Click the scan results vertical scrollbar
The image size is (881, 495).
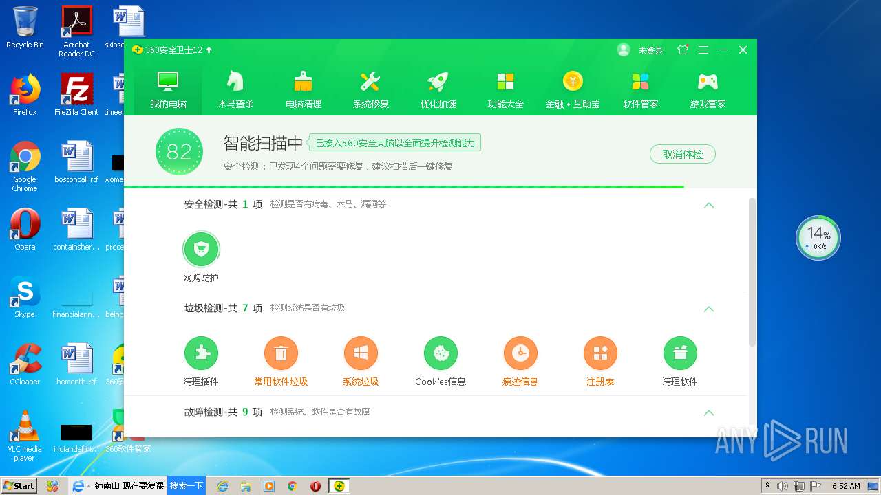[752, 272]
